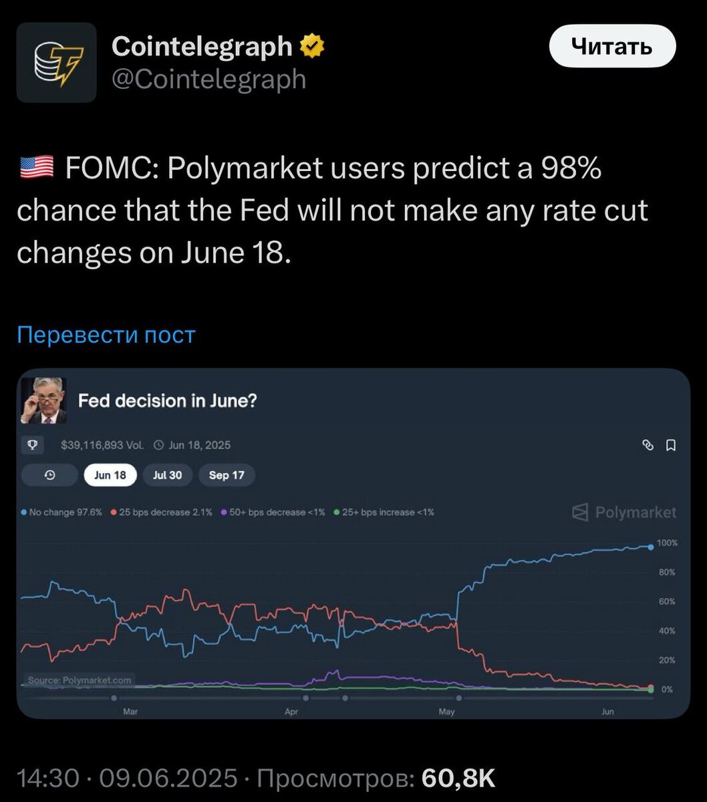
Task: Toggle the 50+ bps decrease legend series
Action: (x=273, y=513)
